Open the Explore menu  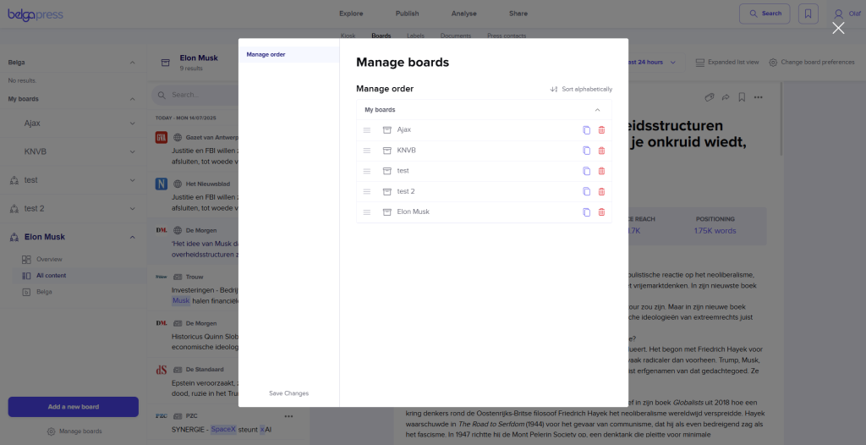(351, 14)
